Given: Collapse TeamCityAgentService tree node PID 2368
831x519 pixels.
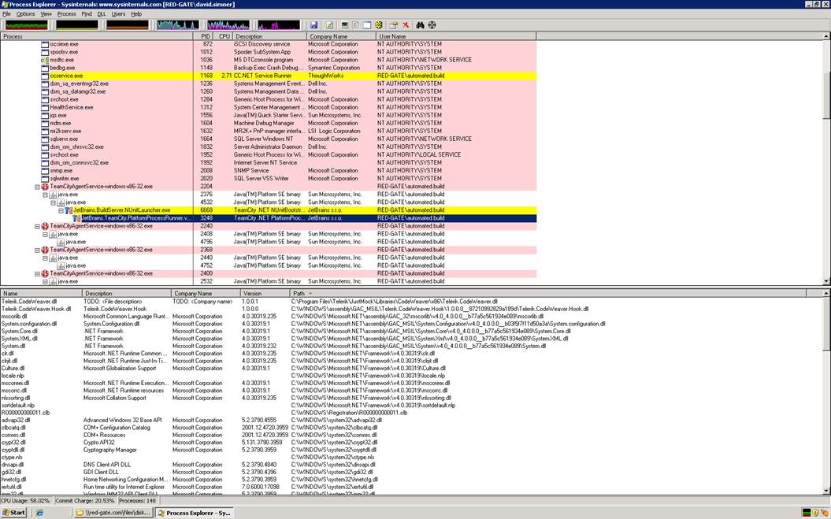Looking at the screenshot, I should (x=37, y=250).
